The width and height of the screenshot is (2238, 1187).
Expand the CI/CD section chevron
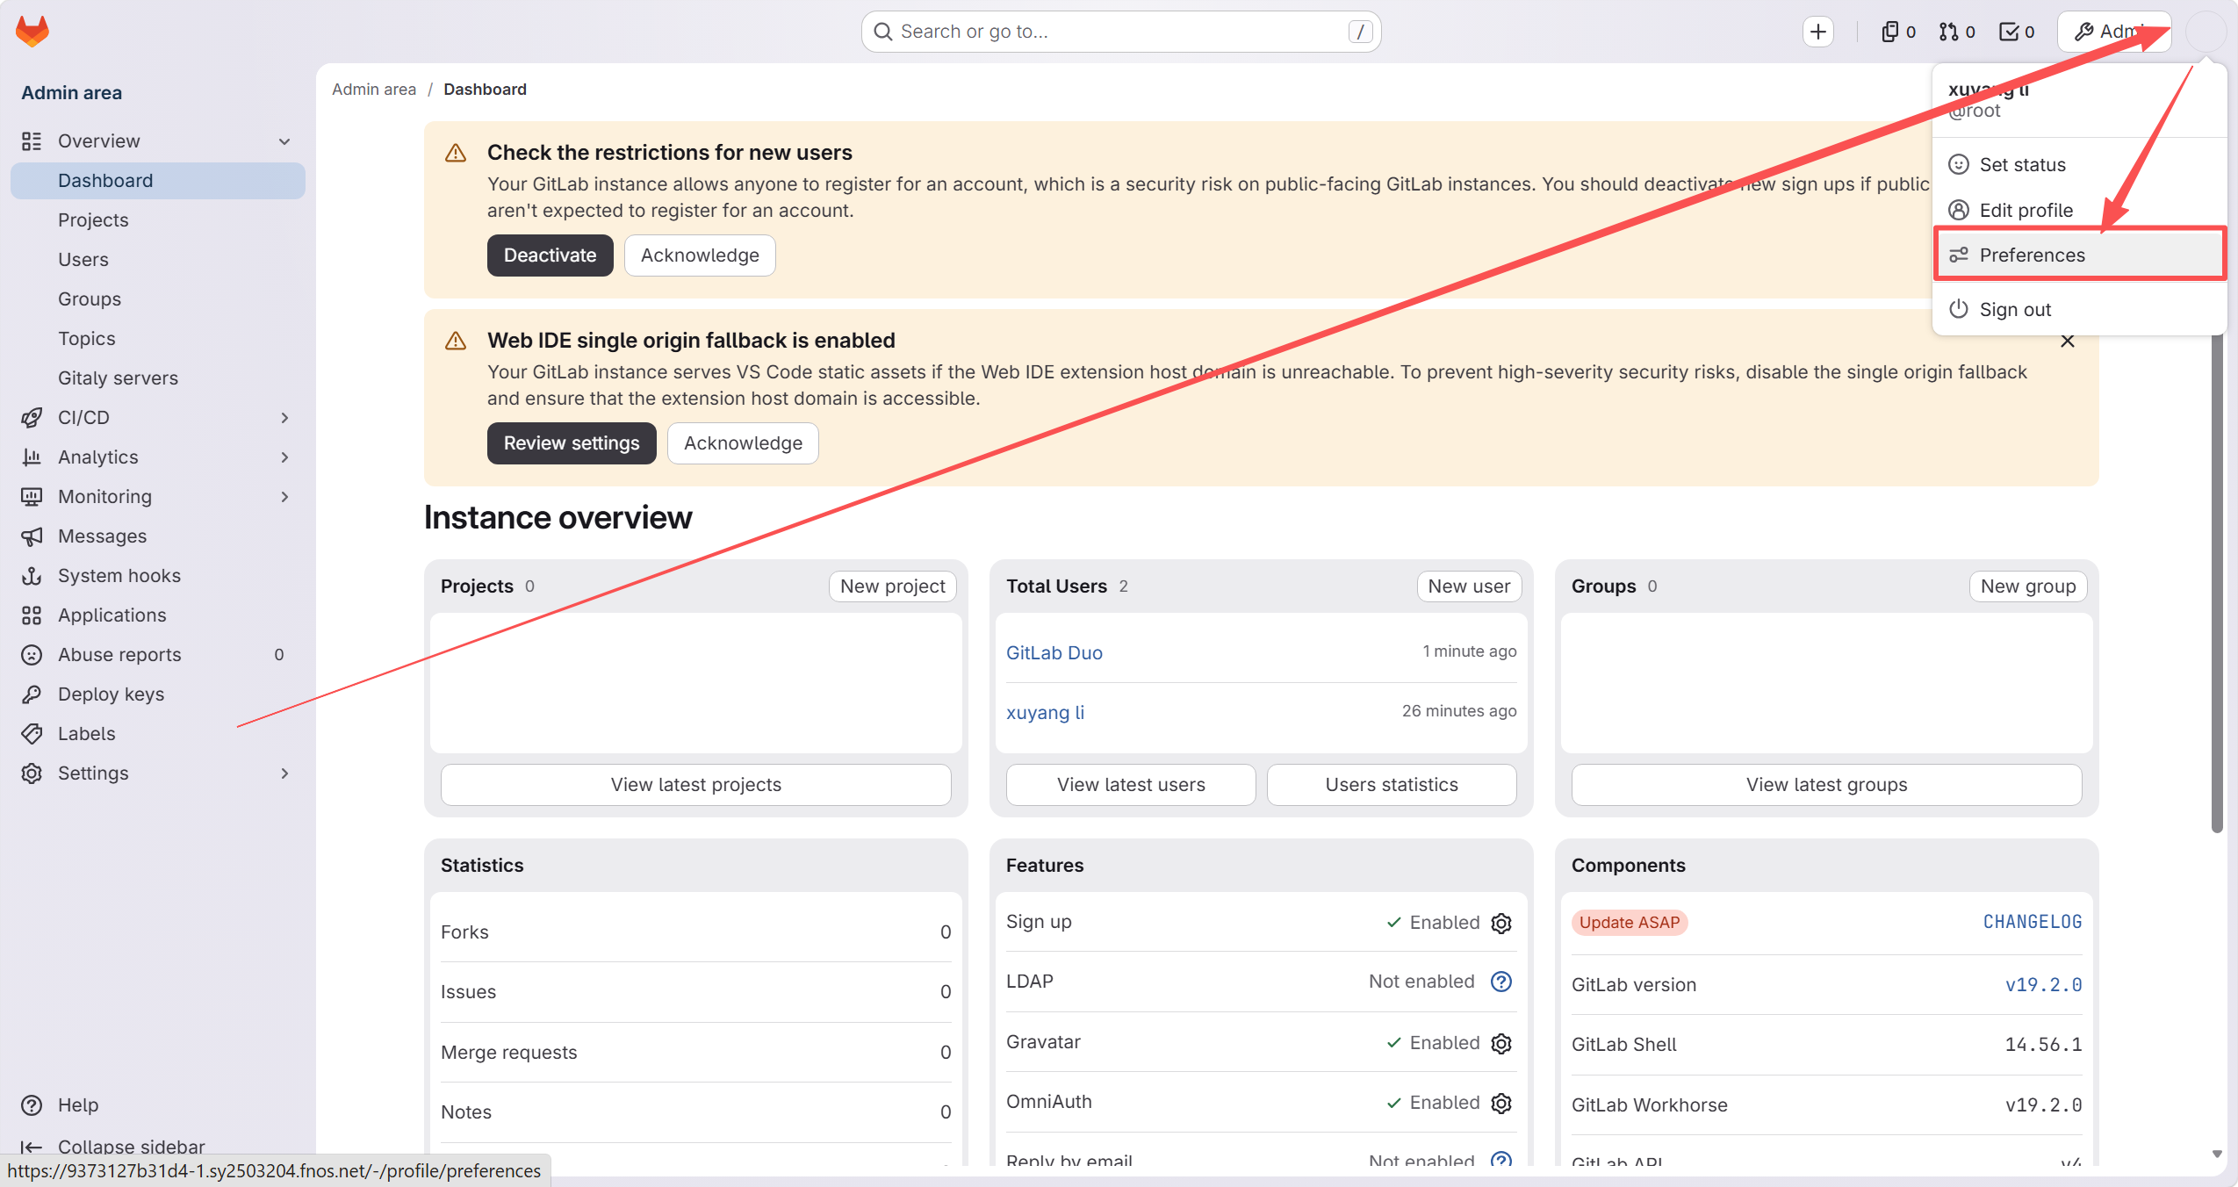pyautogui.click(x=284, y=418)
